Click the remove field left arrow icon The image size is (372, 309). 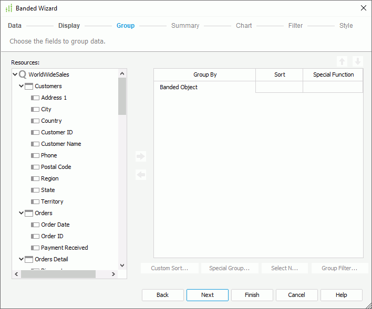click(140, 175)
